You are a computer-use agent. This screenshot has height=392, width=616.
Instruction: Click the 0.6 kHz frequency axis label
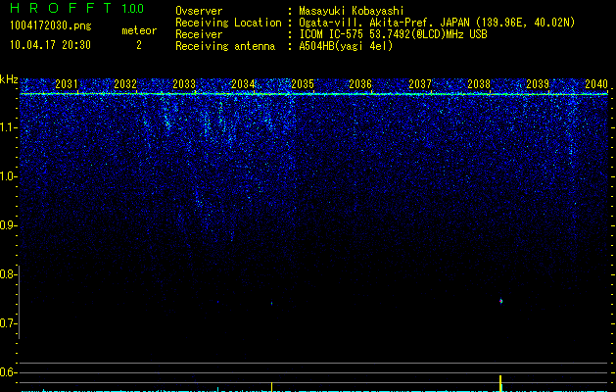pyautogui.click(x=9, y=372)
